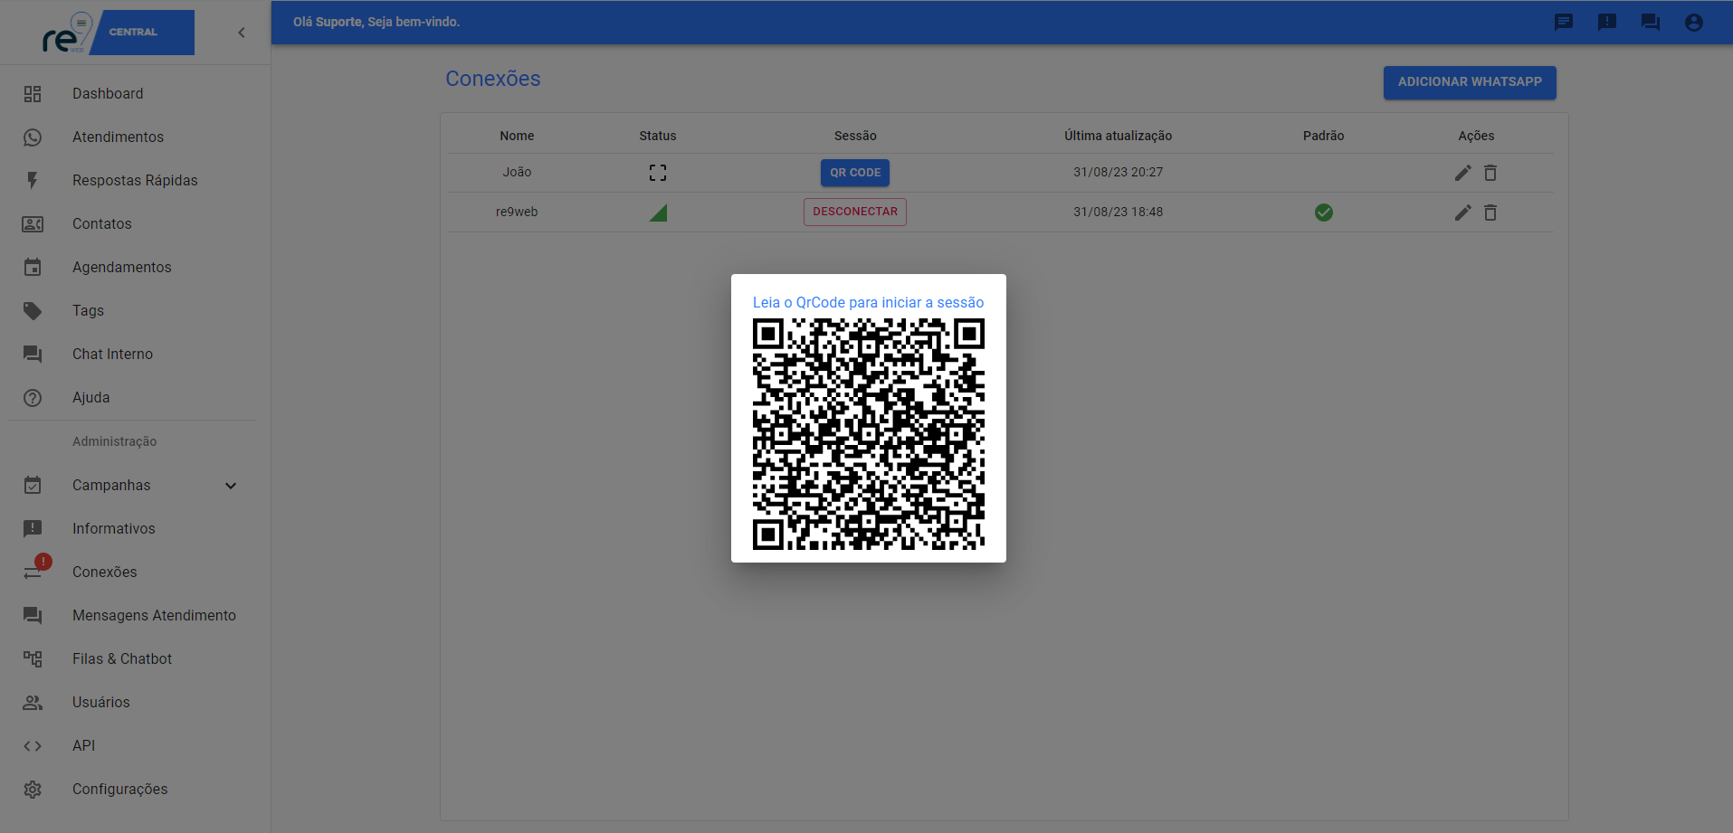Click the Mensagens Atendimento chat icon
Screen dimensions: 1733x833
(33, 616)
